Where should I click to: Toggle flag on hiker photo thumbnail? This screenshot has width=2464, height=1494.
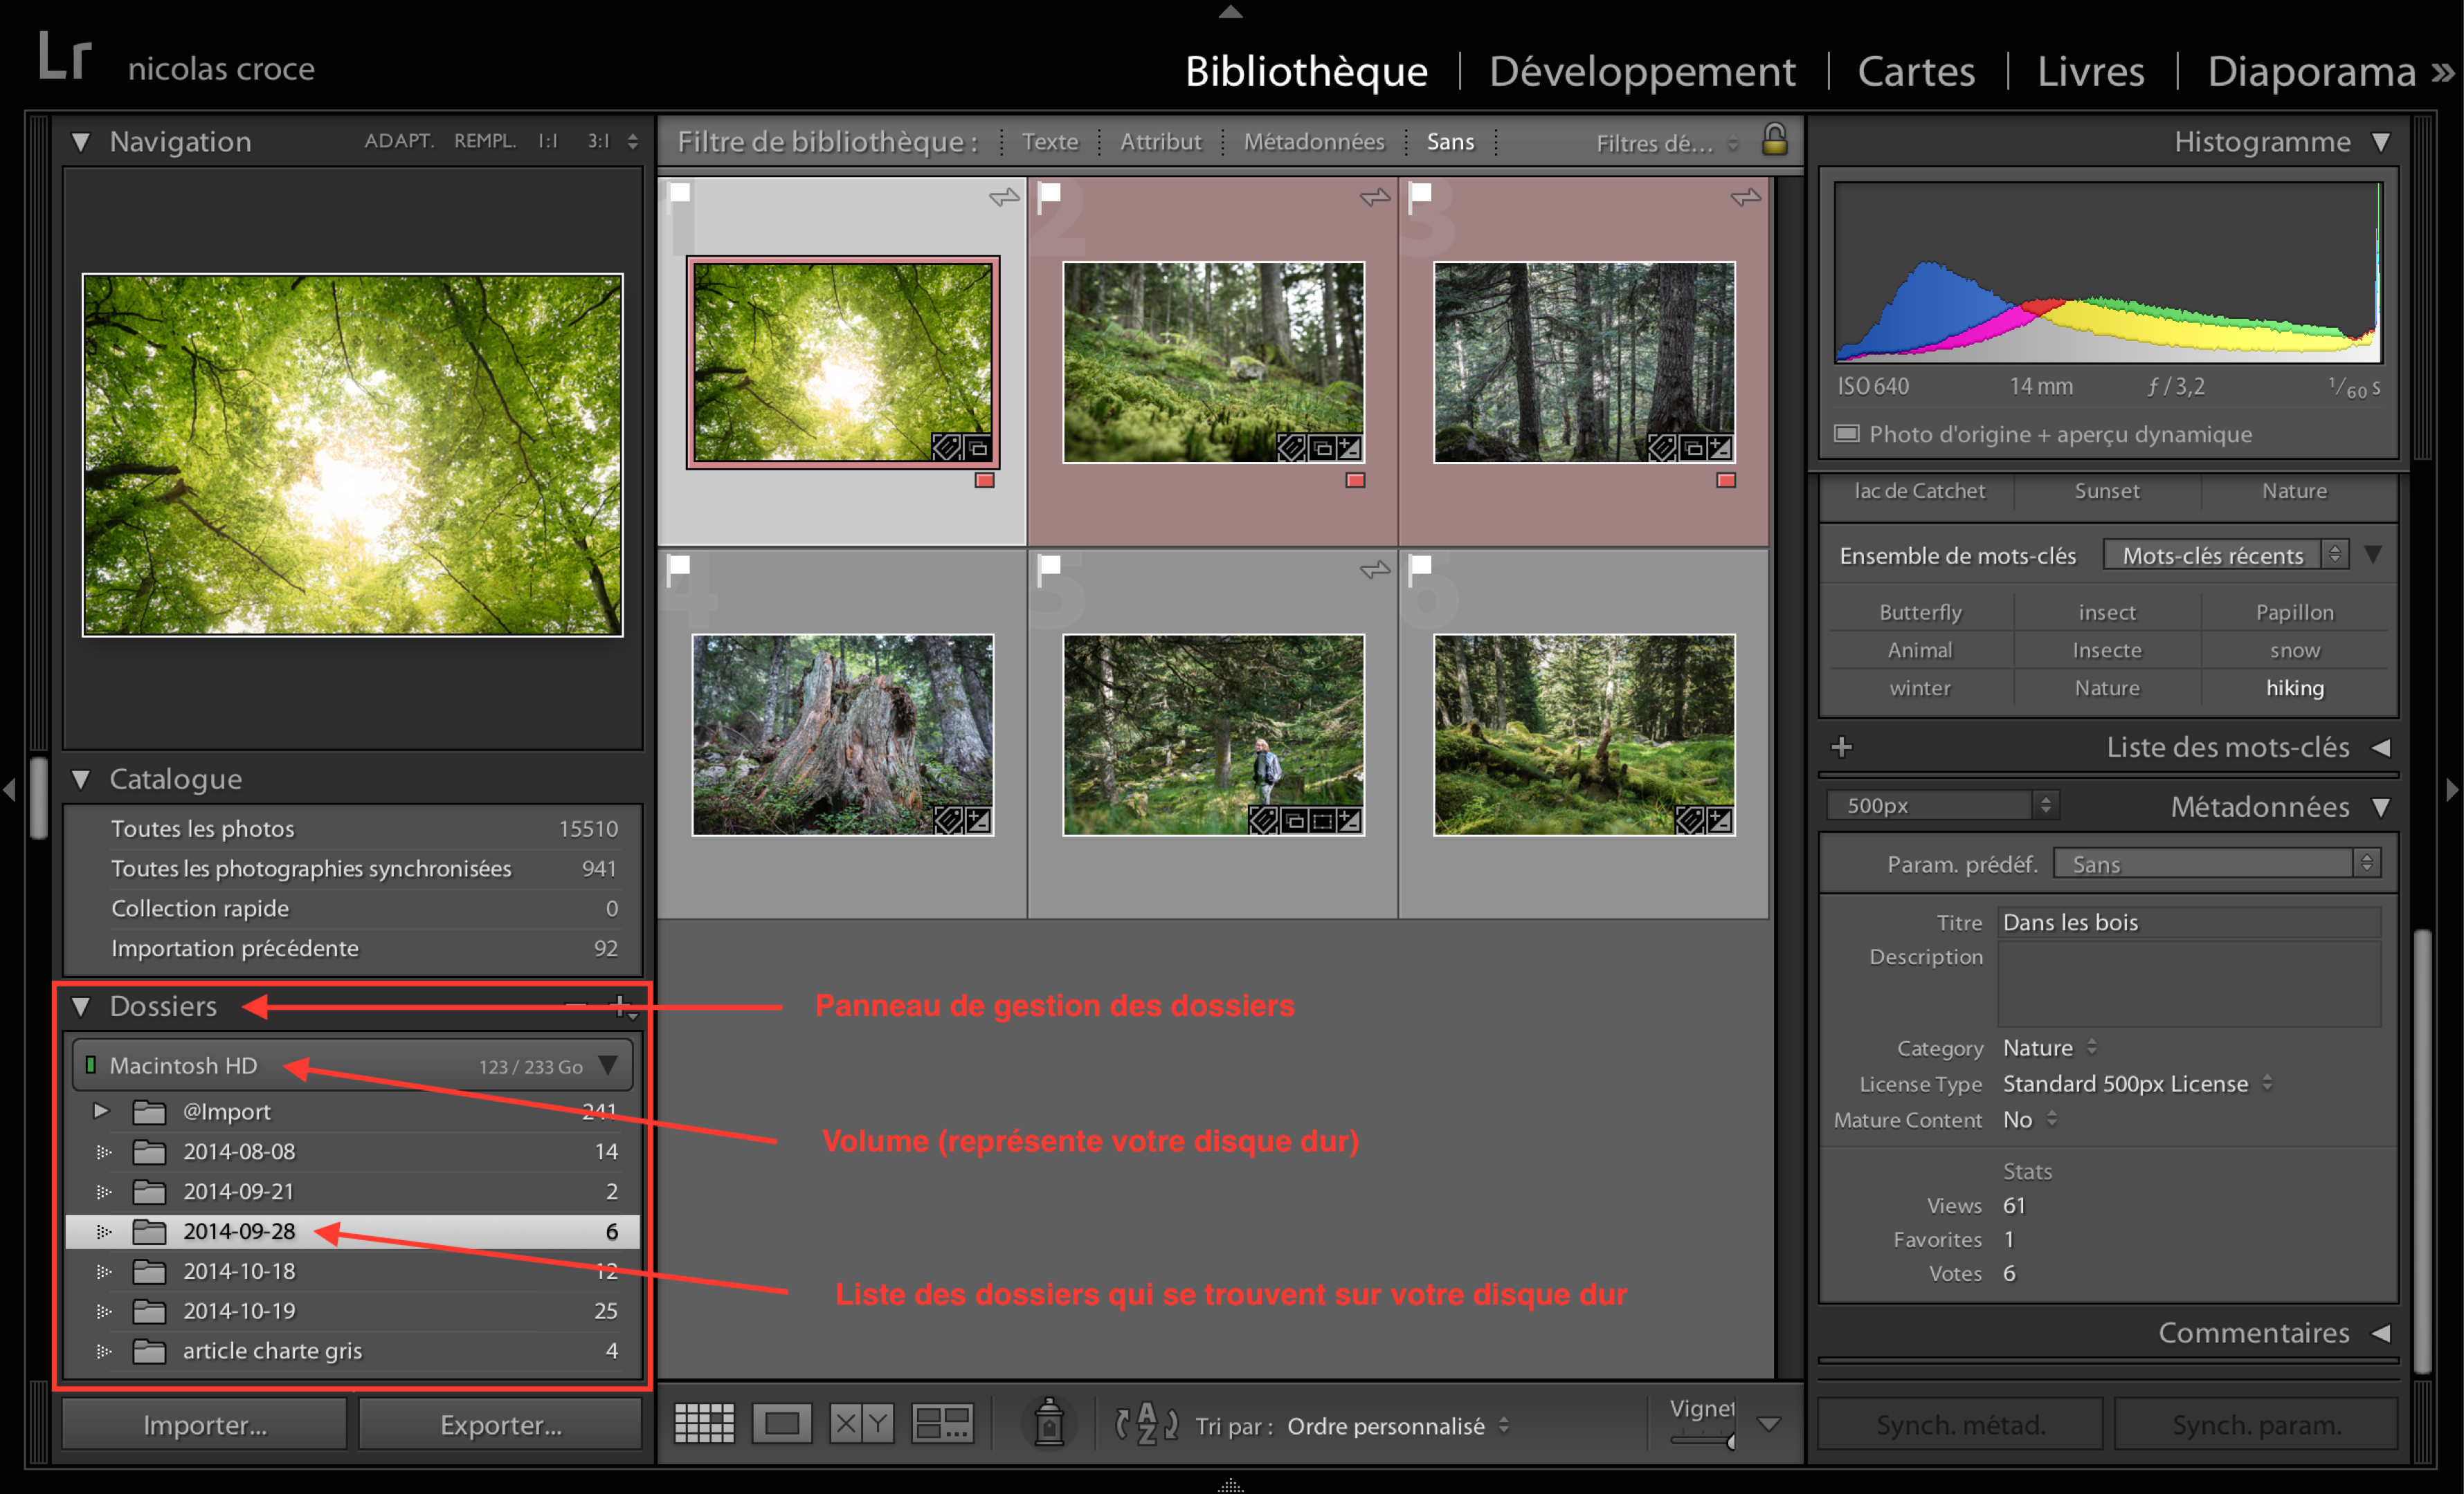pyautogui.click(x=1050, y=566)
